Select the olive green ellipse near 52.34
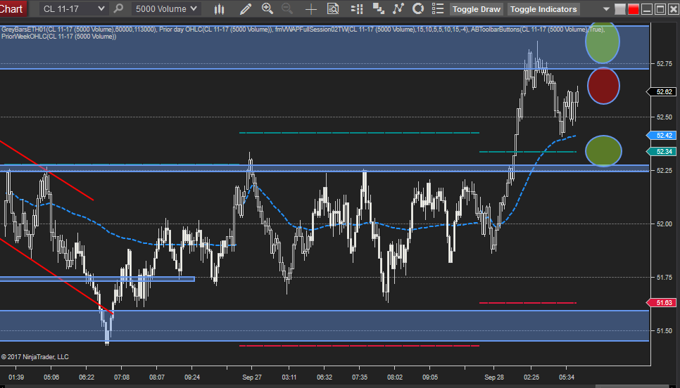The width and height of the screenshot is (680, 388). pyautogui.click(x=603, y=150)
